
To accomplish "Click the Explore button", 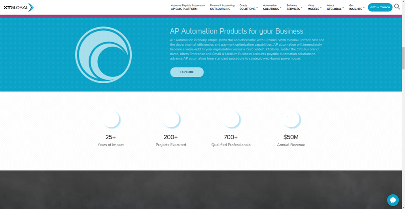I will click(187, 72).
